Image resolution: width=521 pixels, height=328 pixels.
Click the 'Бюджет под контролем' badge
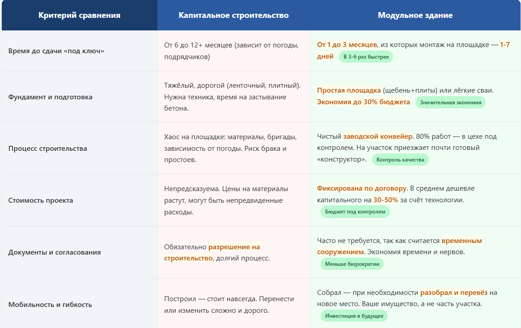[355, 212]
